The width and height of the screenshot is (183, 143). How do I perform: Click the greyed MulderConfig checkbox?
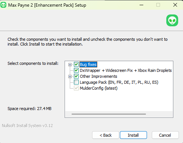76,88
